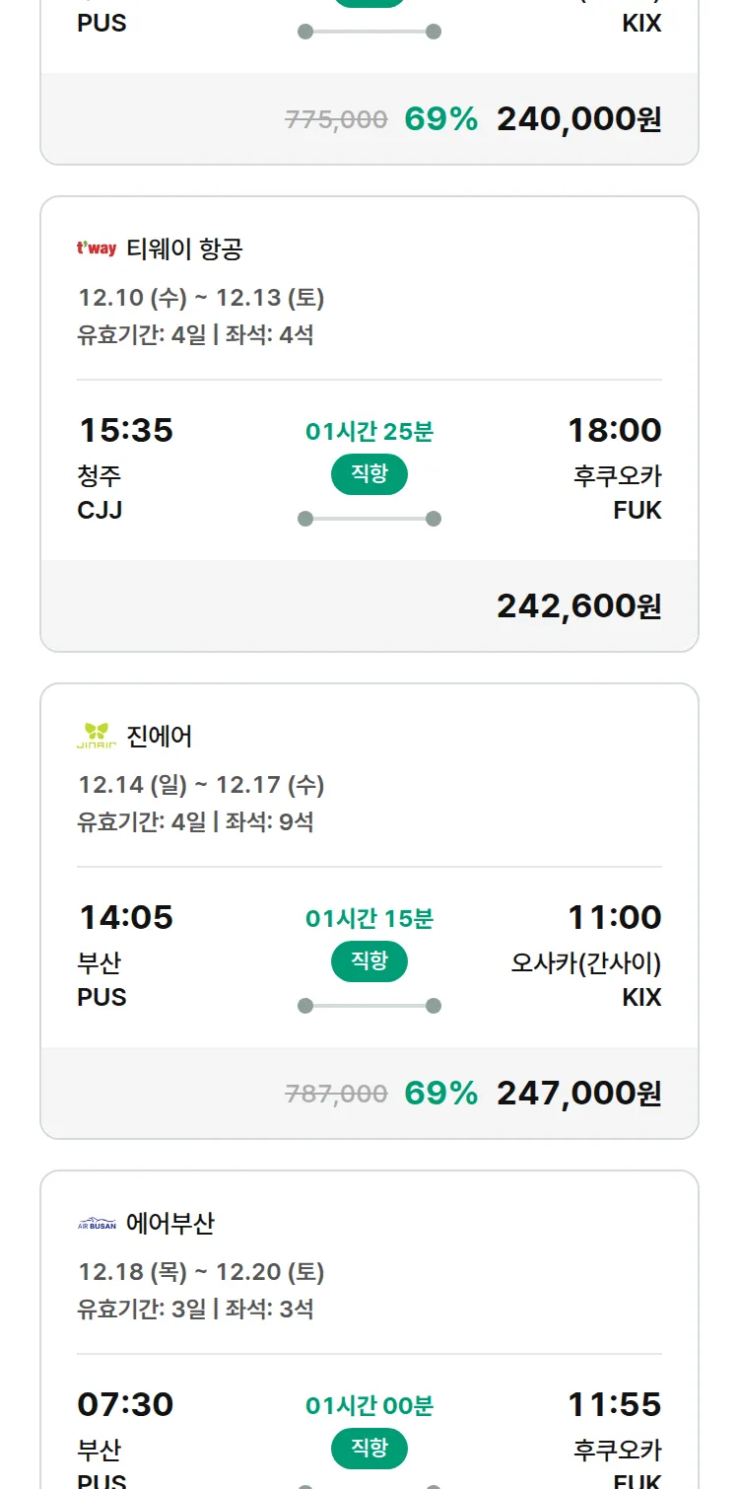Click the route line between CJJ and FUK

[x=369, y=519]
